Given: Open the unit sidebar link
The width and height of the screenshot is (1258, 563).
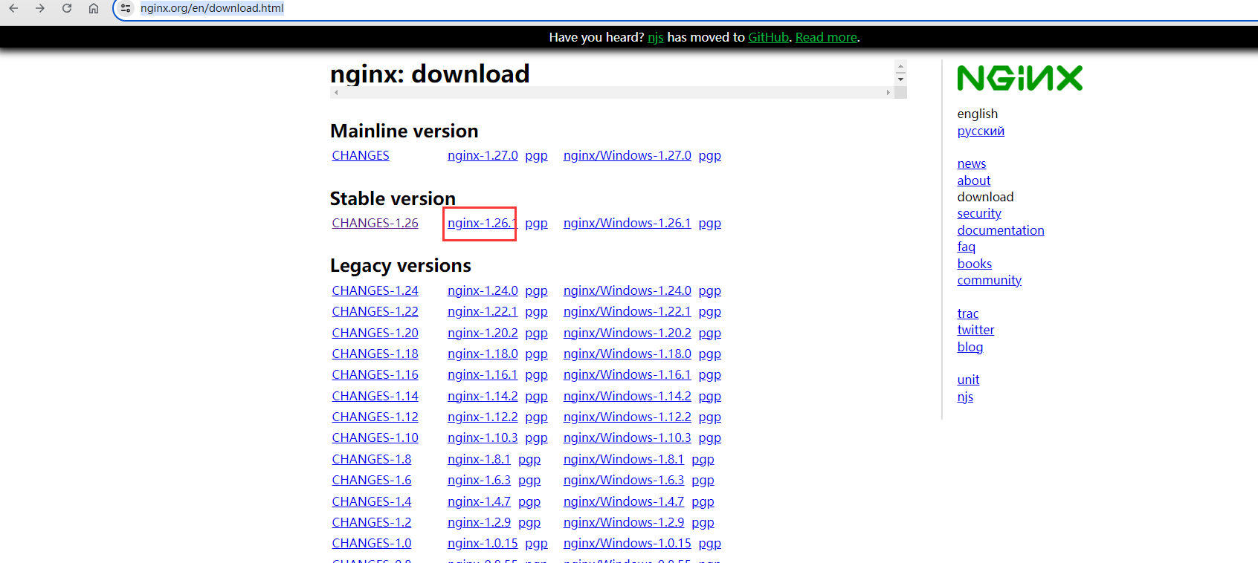Looking at the screenshot, I should pyautogui.click(x=968, y=380).
